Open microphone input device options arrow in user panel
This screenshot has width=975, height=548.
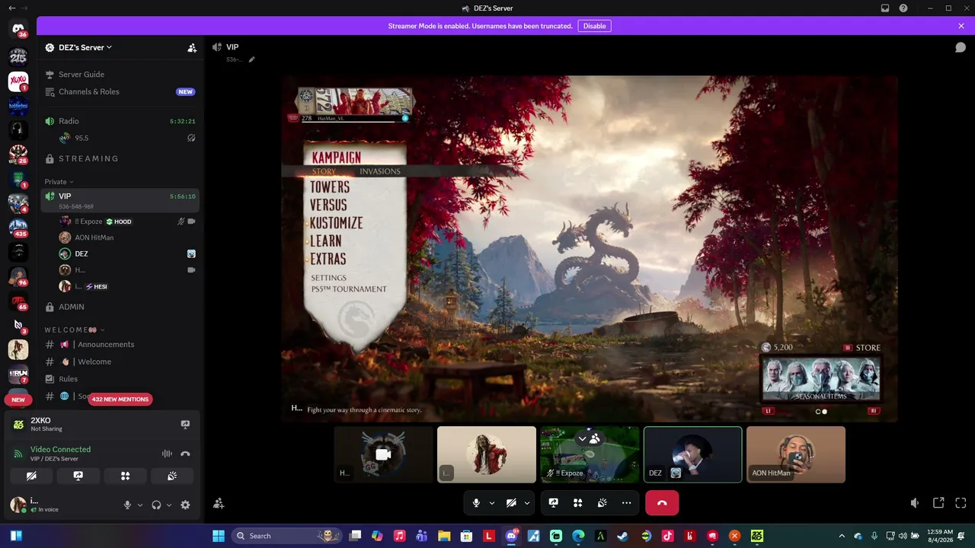click(140, 505)
